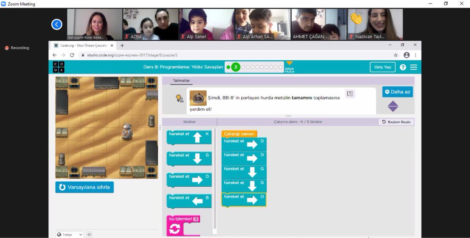This screenshot has height=238, width=470.
Task: Click lesson title Ders 8: Programlama: Yıldız Savaşları
Action: pyautogui.click(x=183, y=67)
